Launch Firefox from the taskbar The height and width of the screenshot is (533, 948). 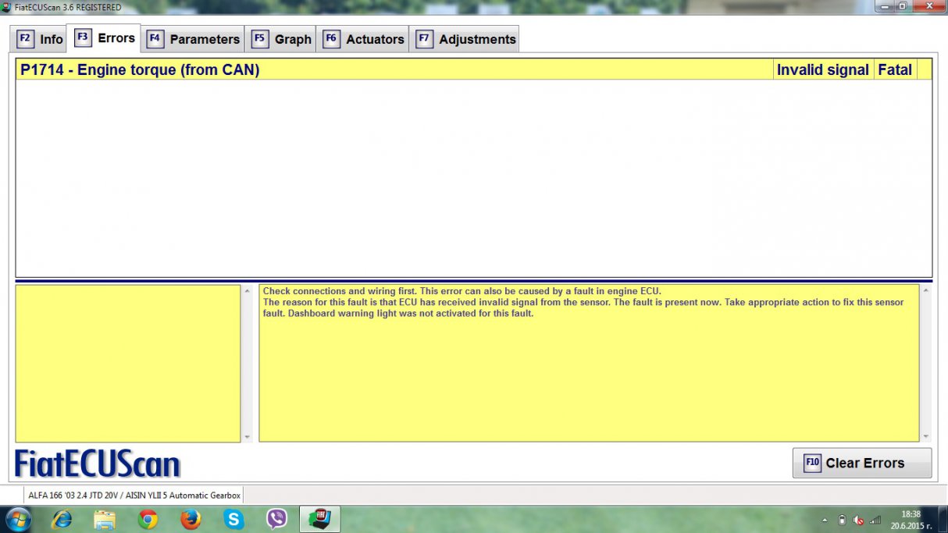point(190,519)
